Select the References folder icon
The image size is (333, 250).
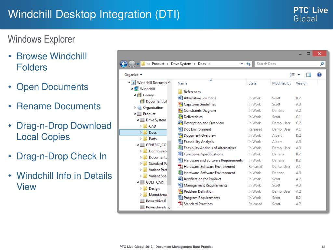coord(180,91)
